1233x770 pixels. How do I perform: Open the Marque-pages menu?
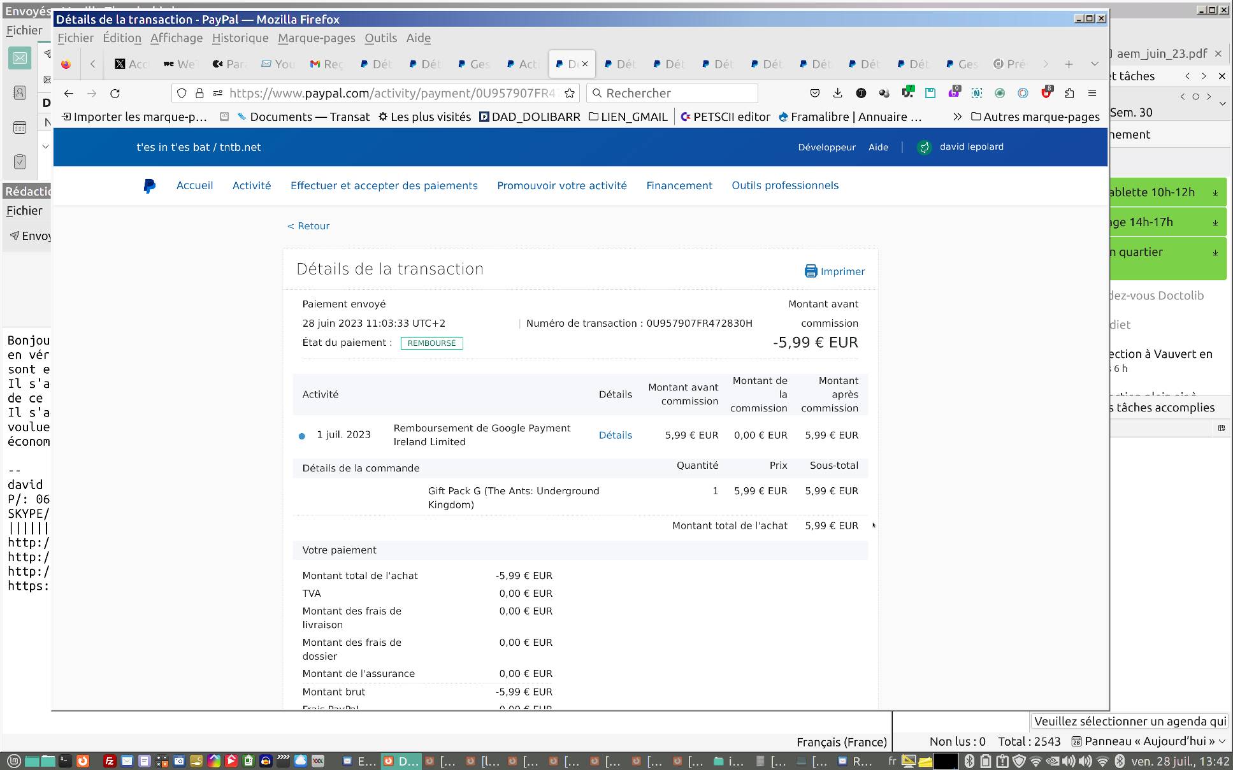coord(316,38)
